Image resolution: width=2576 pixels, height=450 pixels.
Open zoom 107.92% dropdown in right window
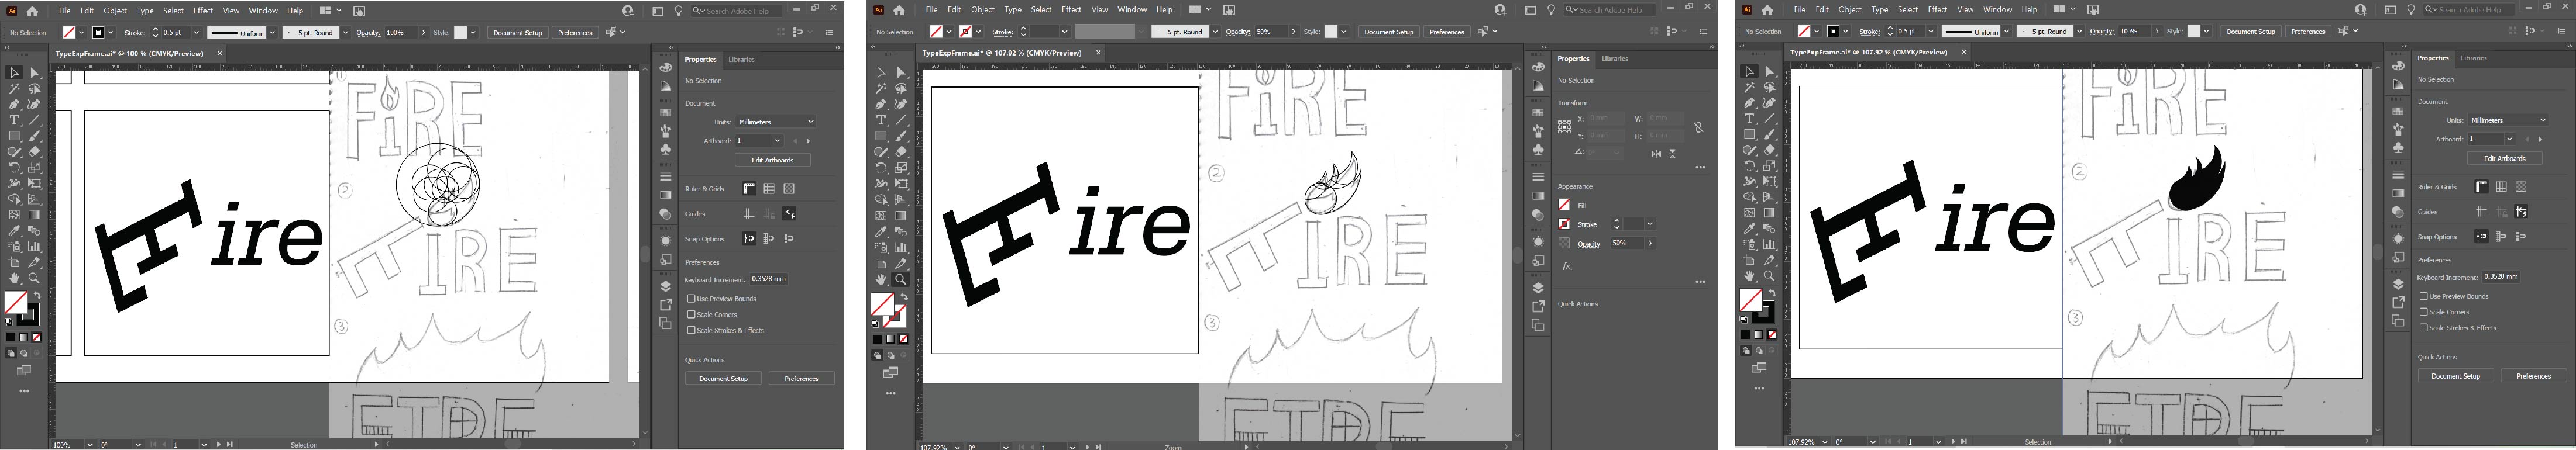coord(1824,441)
